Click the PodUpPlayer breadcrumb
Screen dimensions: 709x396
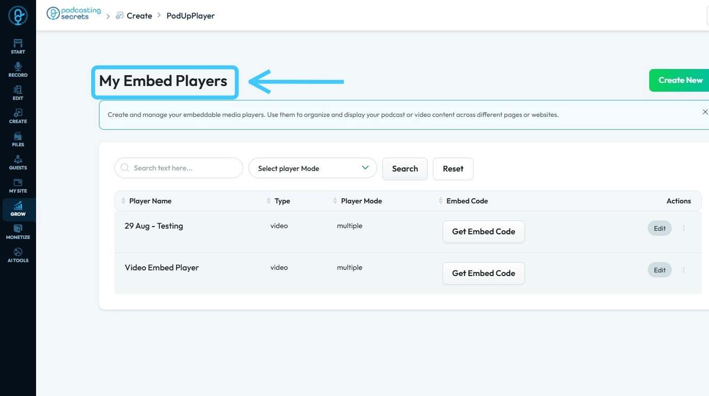pos(191,15)
